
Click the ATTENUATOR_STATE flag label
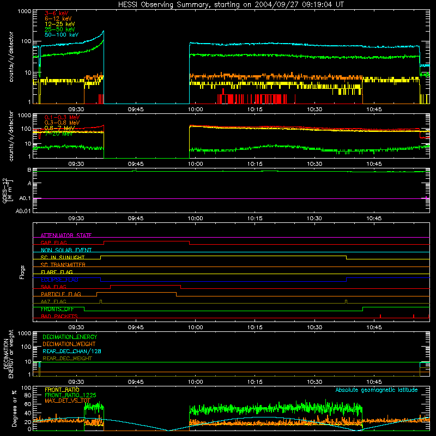[66, 235]
